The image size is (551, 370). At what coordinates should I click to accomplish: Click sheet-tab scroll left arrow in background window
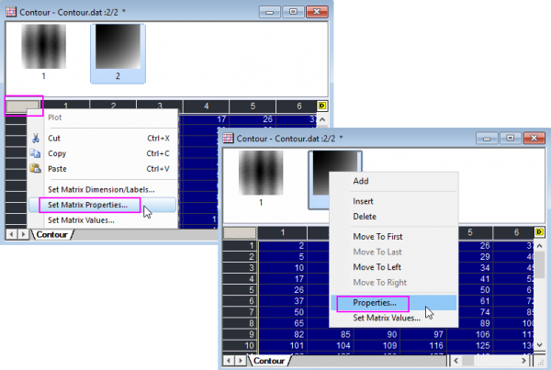[x=11, y=235]
